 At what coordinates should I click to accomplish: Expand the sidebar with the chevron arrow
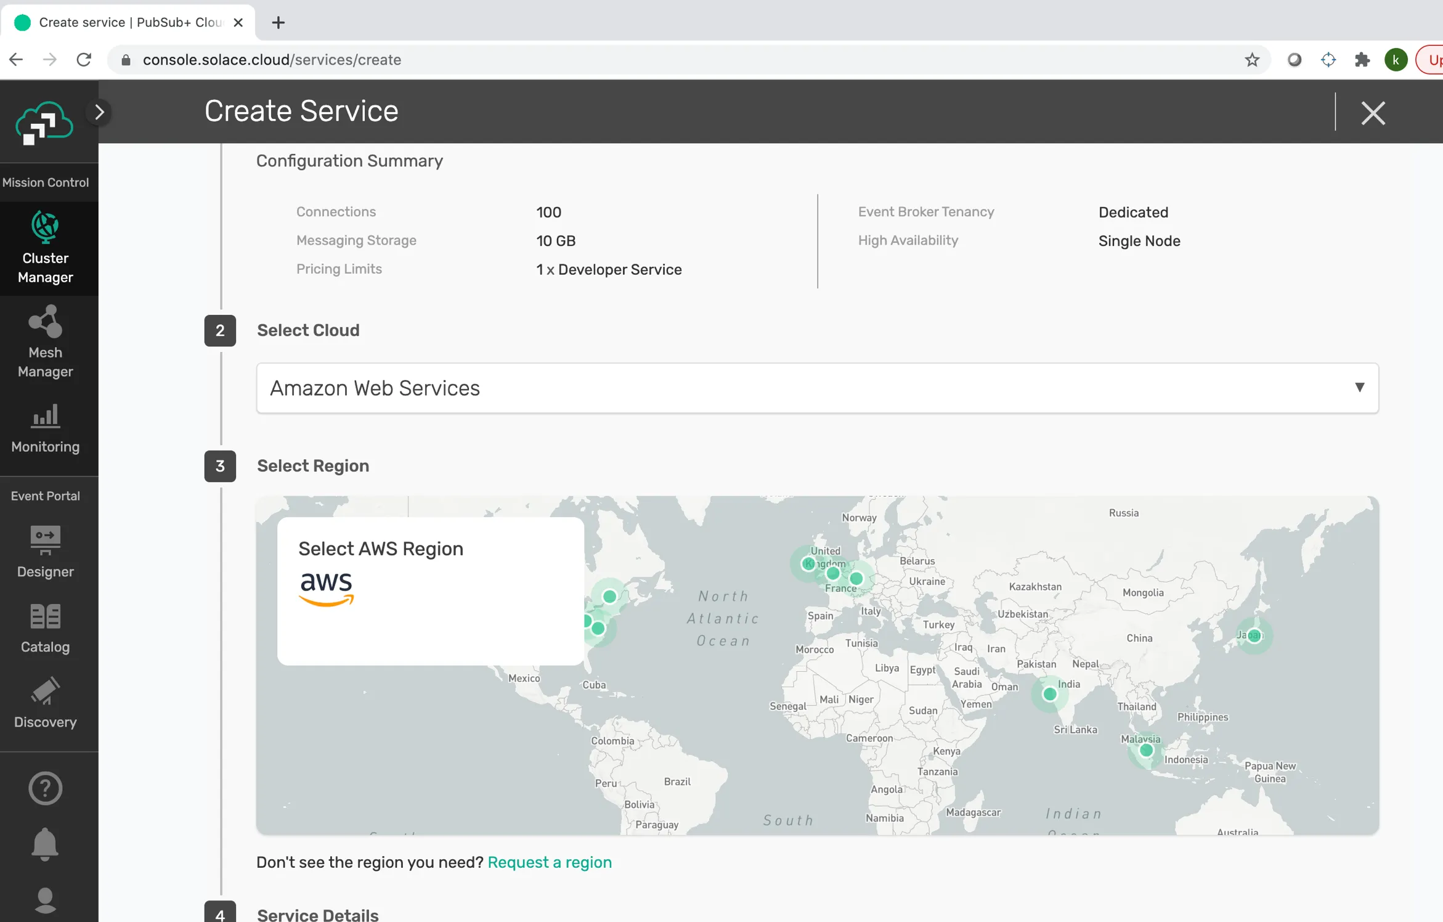coord(99,112)
